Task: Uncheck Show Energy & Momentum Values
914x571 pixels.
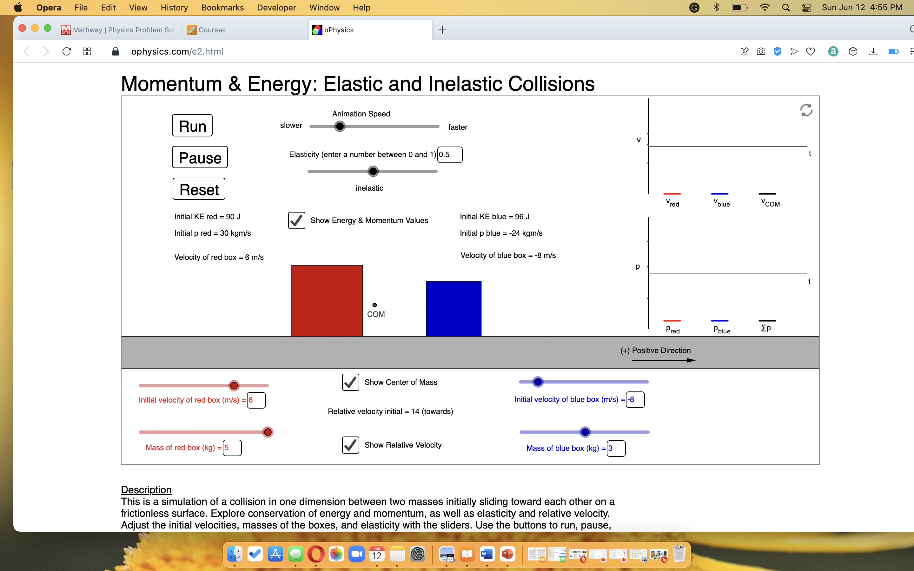Action: [296, 220]
